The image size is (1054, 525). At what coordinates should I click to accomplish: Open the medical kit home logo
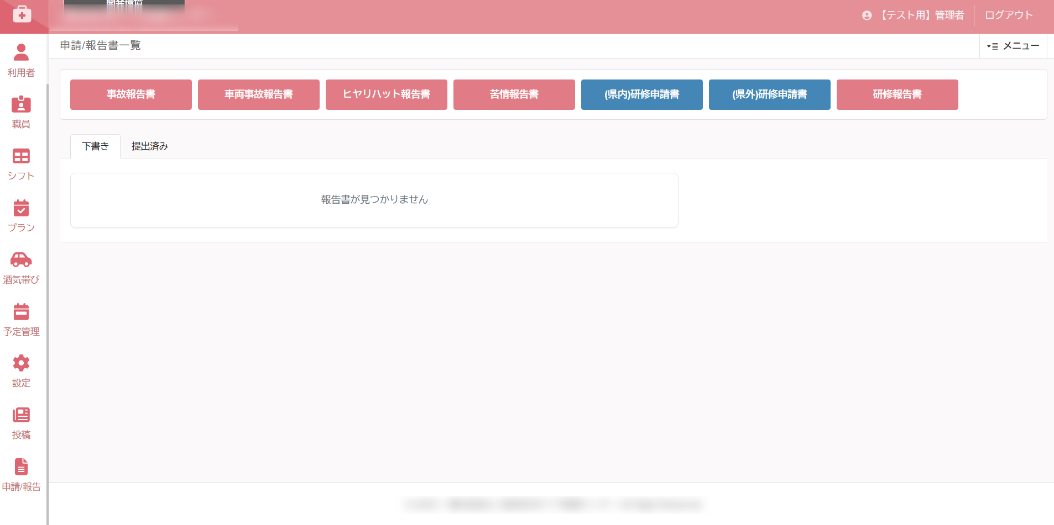[x=22, y=14]
